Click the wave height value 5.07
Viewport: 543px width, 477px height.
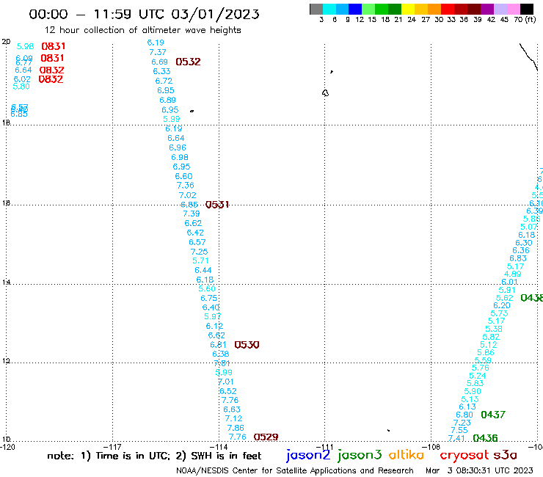529,227
